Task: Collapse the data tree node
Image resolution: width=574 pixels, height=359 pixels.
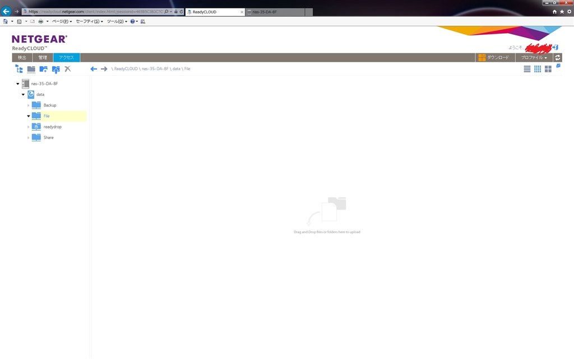Action: pyautogui.click(x=23, y=94)
